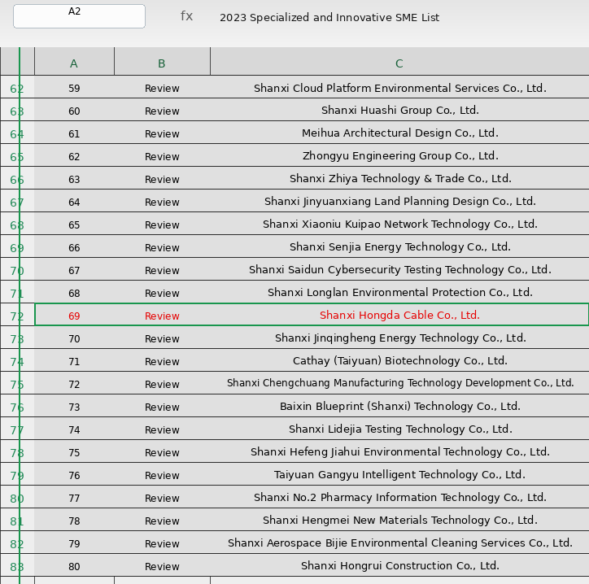The width and height of the screenshot is (589, 584).
Task: Click 'Review' cell in Meihua Architectural Design row
Action: (162, 134)
